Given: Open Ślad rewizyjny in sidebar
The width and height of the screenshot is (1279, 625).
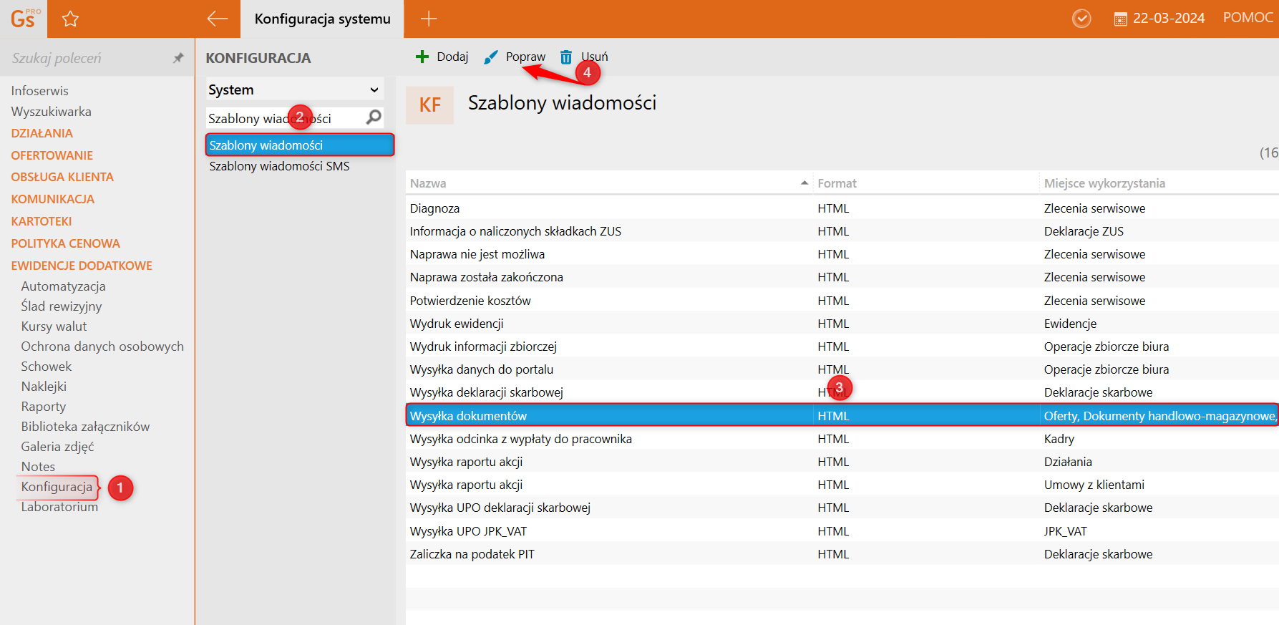Looking at the screenshot, I should click(62, 306).
